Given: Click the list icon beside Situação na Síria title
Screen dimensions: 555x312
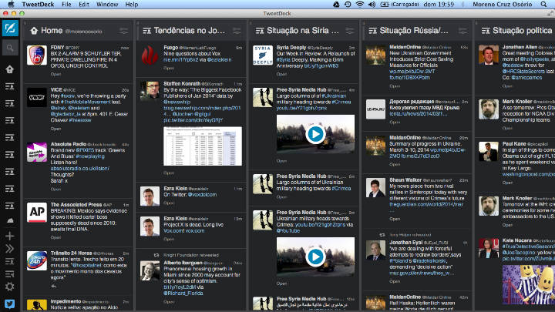Looking at the screenshot, I should tap(260, 31).
